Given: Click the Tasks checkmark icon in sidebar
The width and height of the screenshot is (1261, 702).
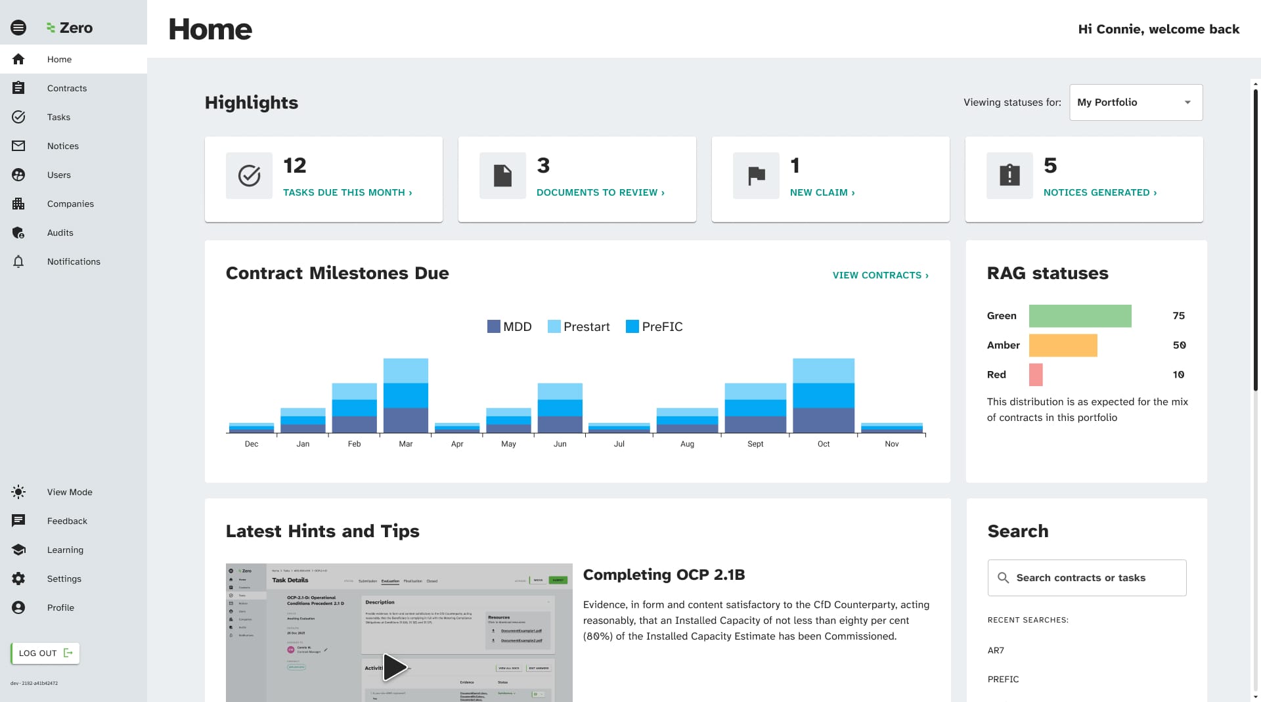Looking at the screenshot, I should 18,117.
